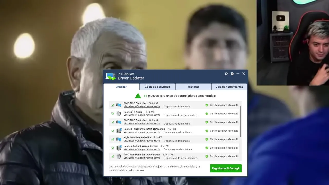Click the "3.53 MB" size value
This screenshot has width=329, height=185.
point(165,146)
